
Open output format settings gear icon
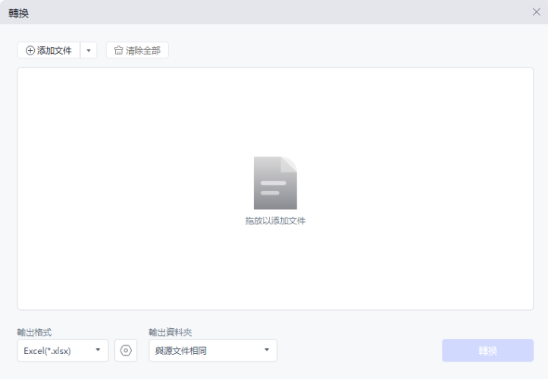pyautogui.click(x=126, y=350)
